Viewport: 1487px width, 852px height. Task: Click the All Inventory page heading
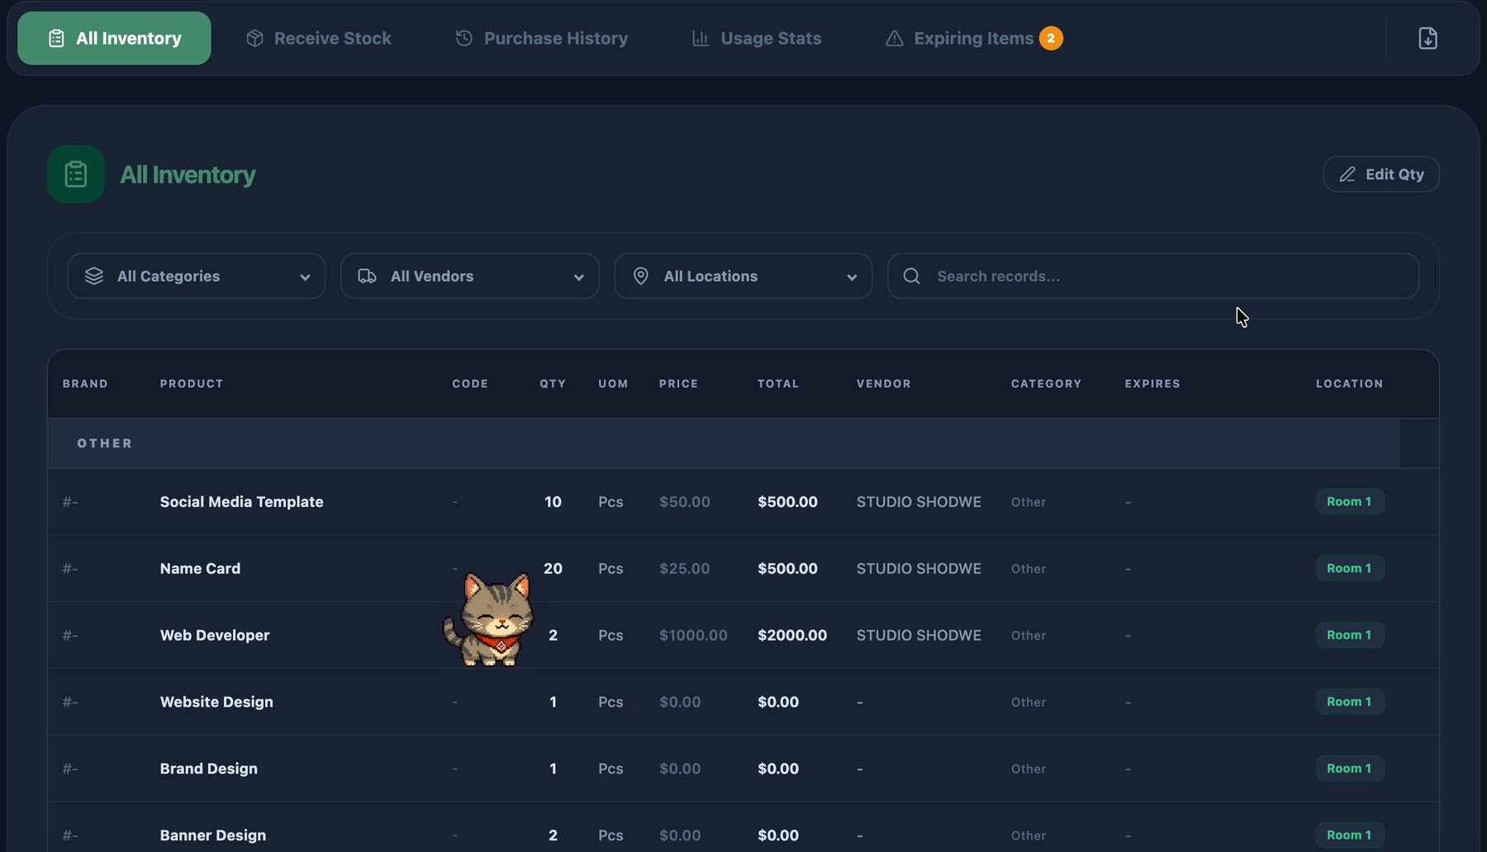(188, 175)
